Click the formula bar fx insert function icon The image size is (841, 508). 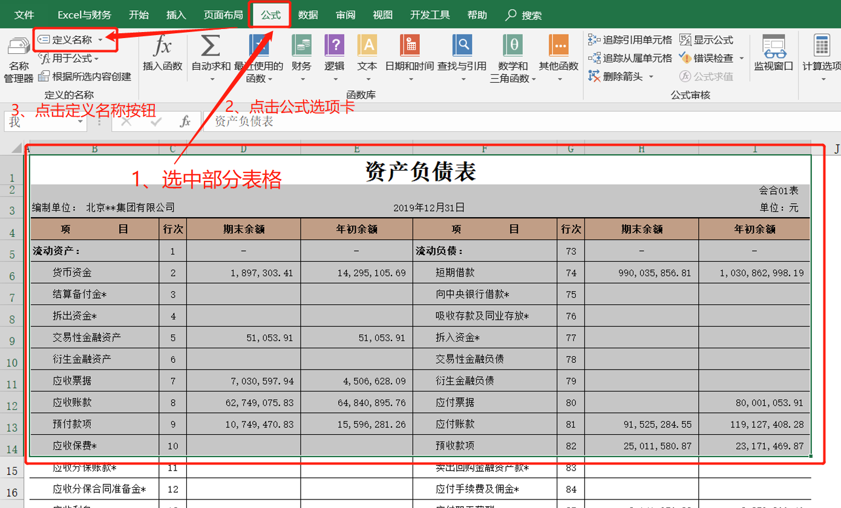(x=186, y=122)
